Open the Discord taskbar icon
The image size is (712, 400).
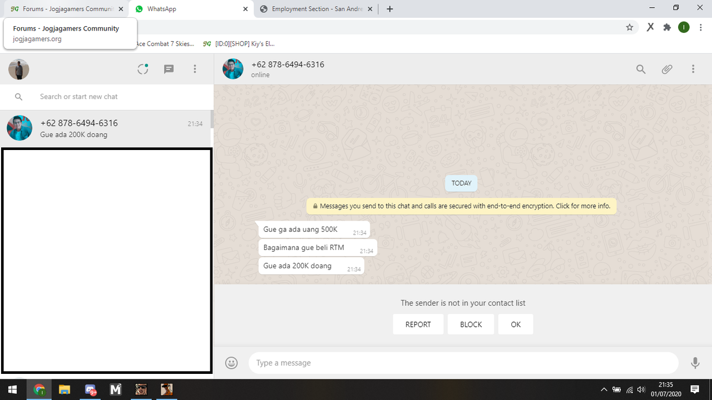click(x=91, y=389)
